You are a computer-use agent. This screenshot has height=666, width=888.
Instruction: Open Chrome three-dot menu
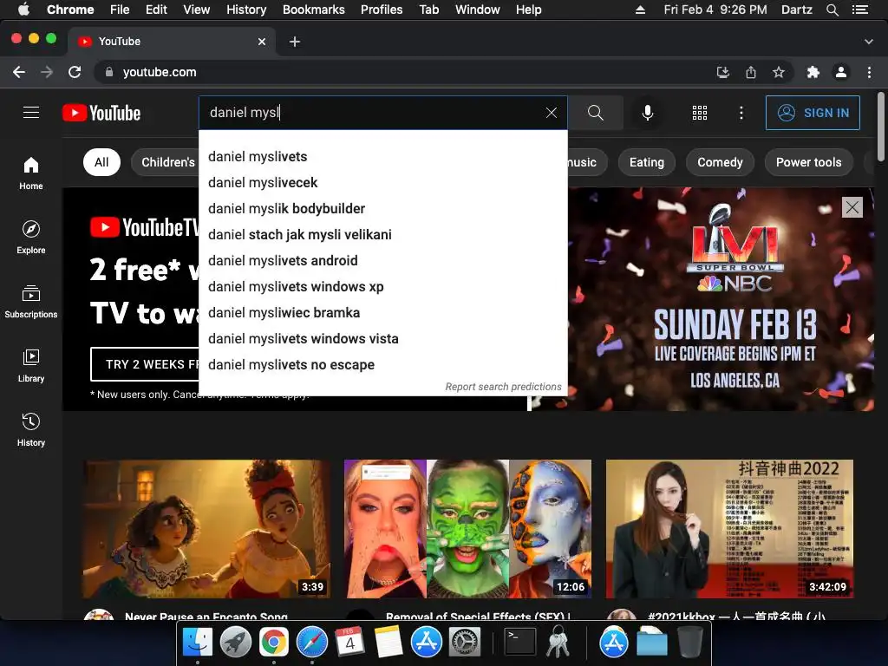(x=869, y=72)
